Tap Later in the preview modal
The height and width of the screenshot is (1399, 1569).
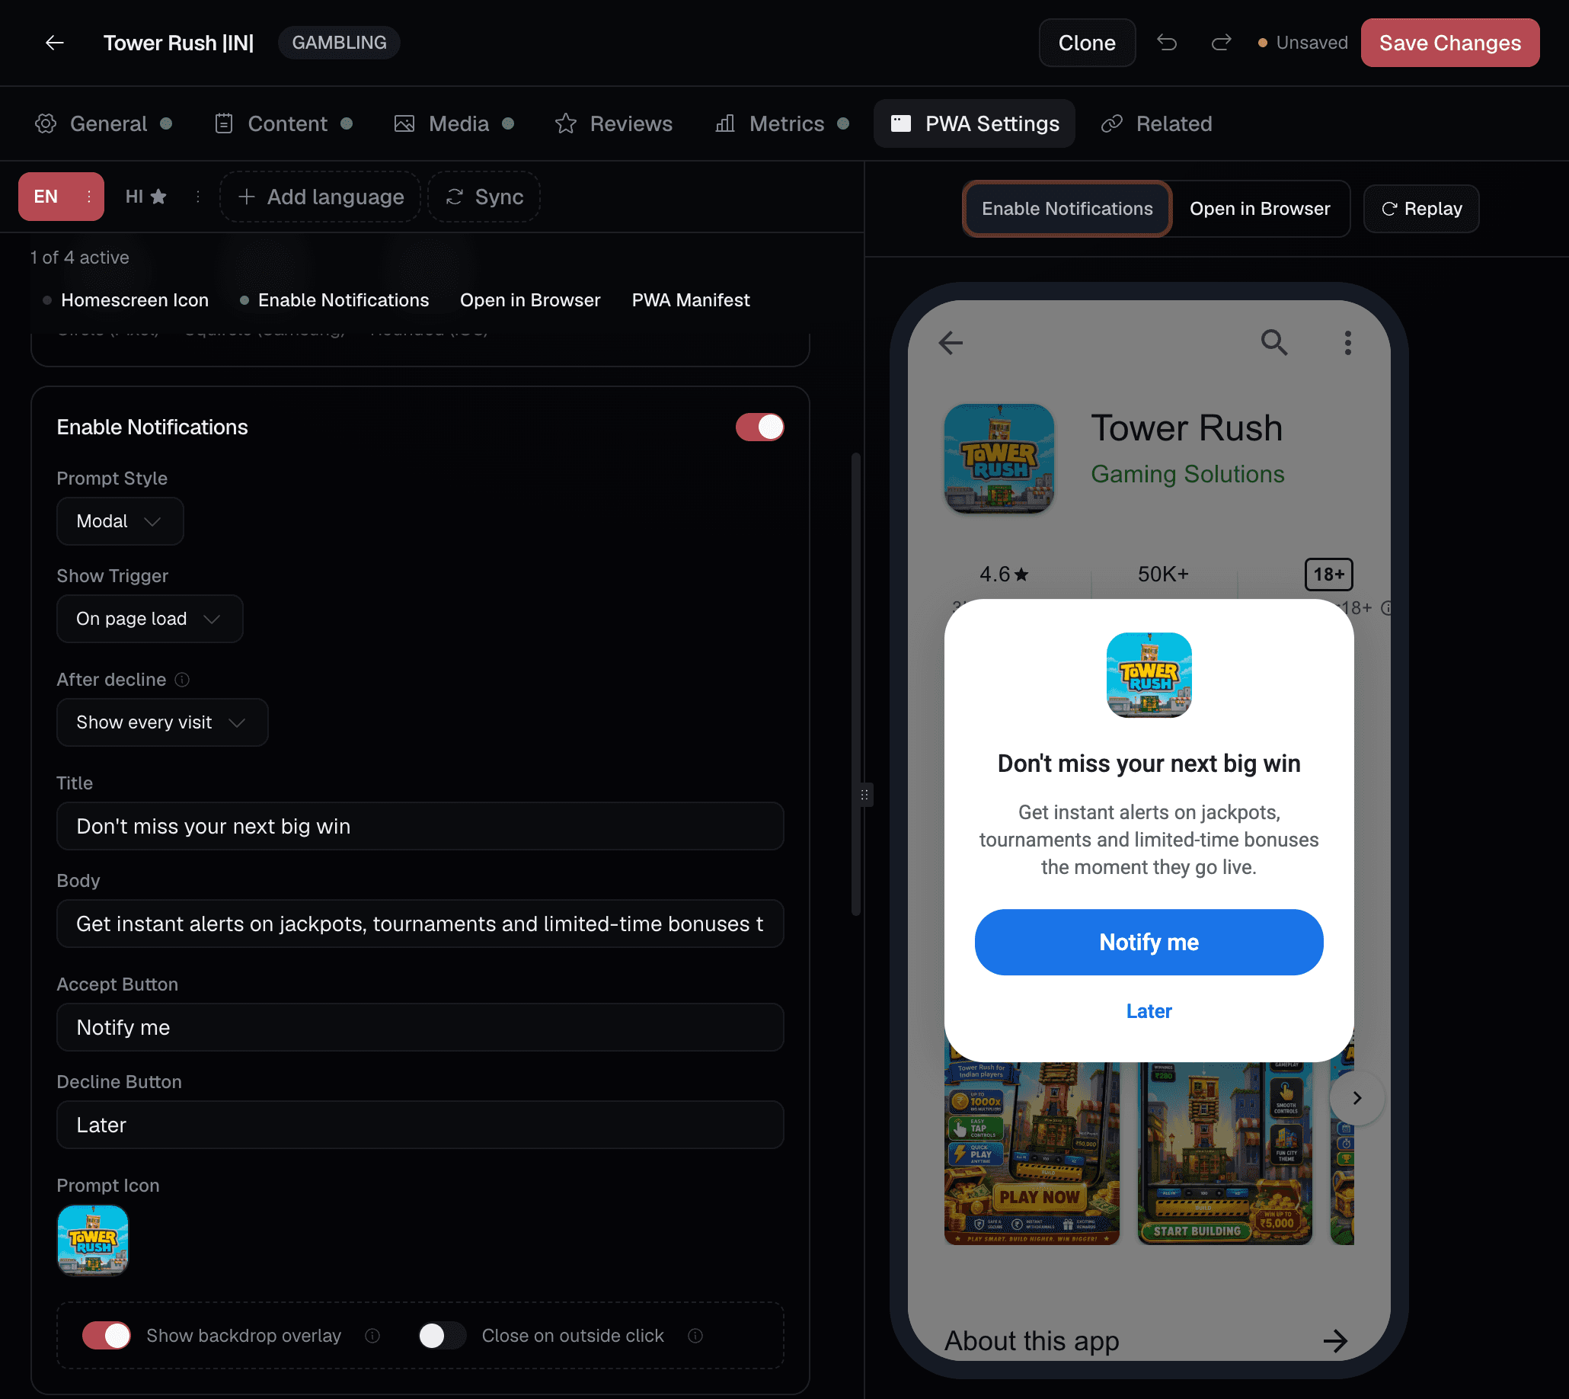[x=1149, y=1012]
